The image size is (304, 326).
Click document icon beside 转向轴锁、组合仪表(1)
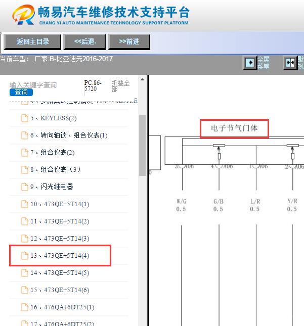[x=25, y=135]
